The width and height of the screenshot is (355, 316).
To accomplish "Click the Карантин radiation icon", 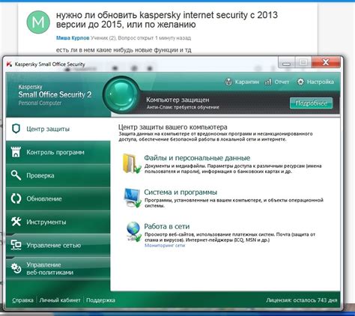I will click(228, 82).
